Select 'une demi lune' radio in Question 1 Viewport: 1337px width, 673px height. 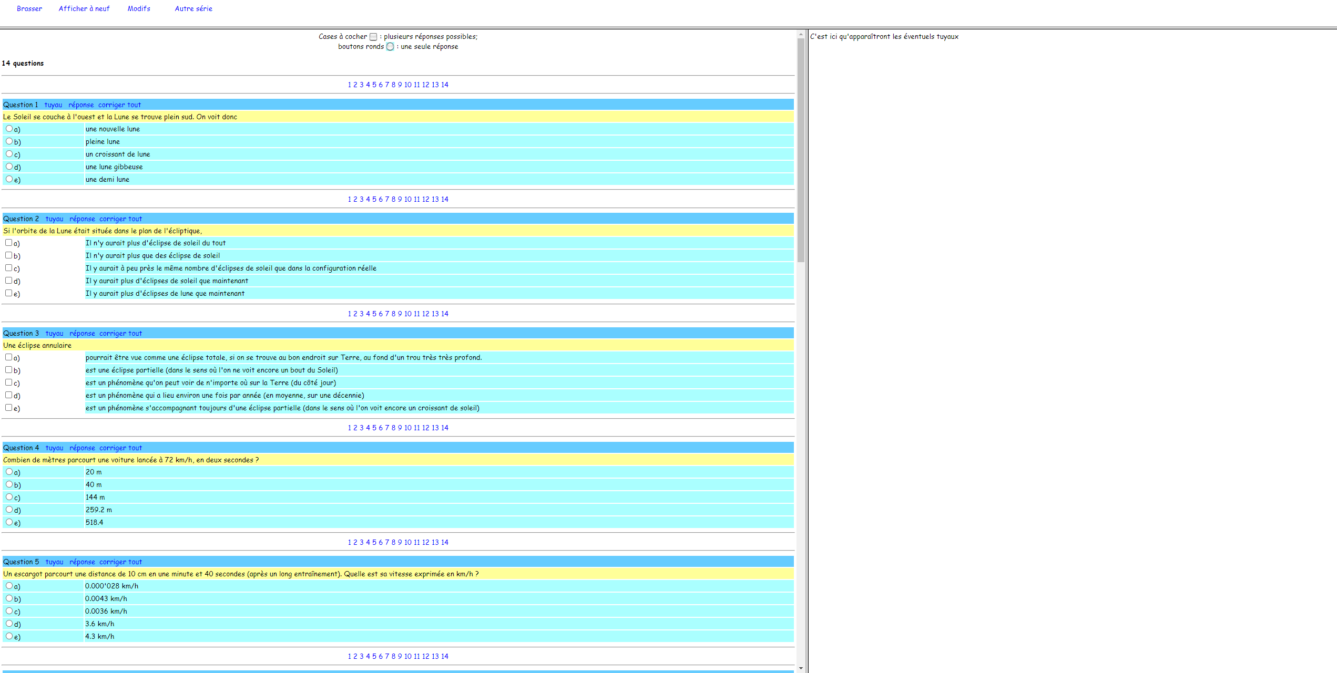[x=9, y=179]
